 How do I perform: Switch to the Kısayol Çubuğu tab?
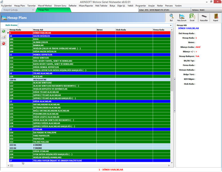tap(11, 10)
